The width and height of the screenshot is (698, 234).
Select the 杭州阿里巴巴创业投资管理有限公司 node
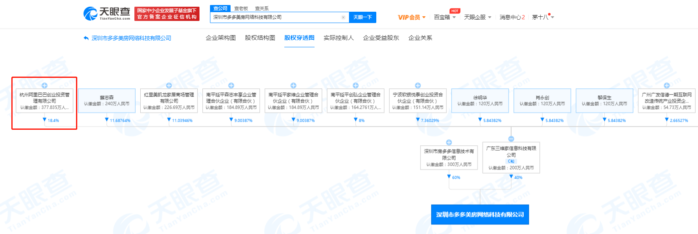pyautogui.click(x=45, y=100)
